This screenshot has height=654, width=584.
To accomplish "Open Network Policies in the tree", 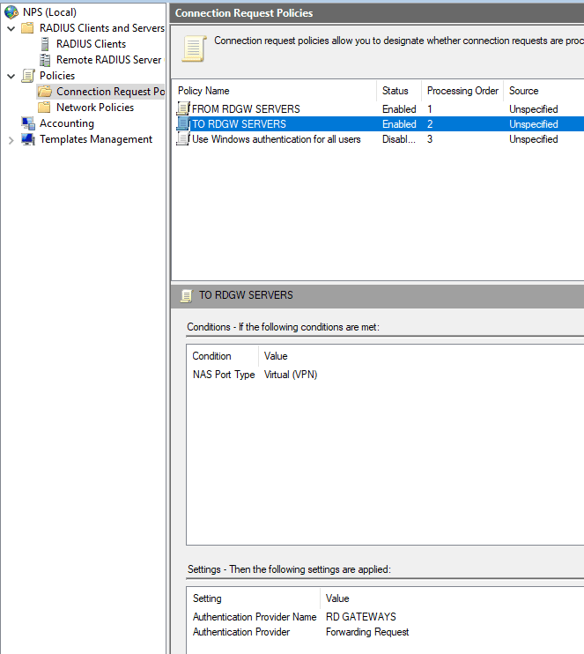I will pyautogui.click(x=95, y=108).
